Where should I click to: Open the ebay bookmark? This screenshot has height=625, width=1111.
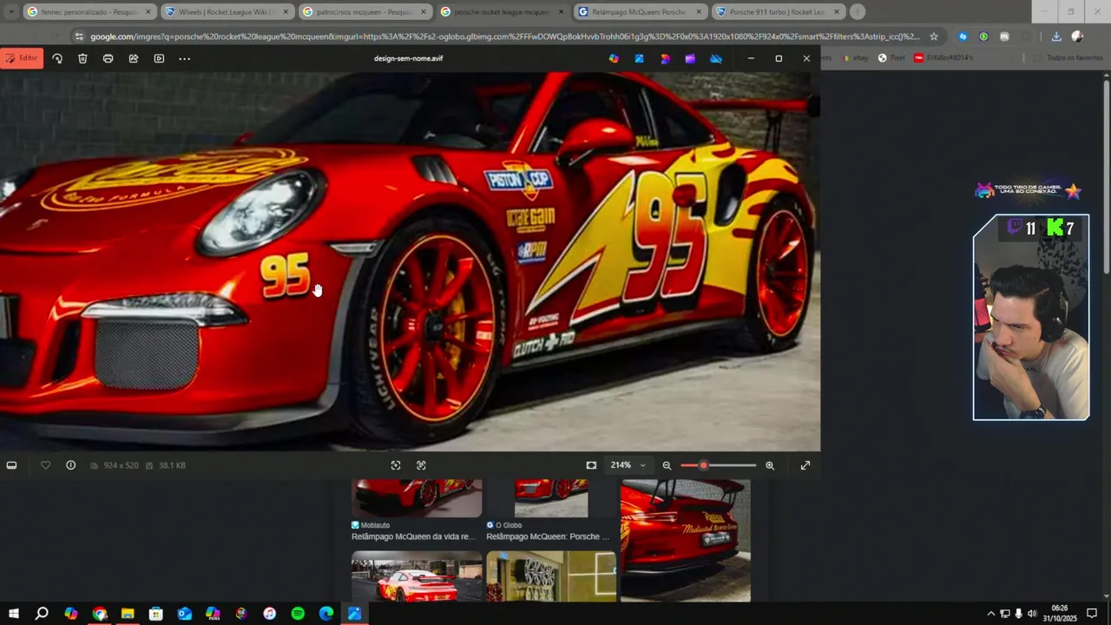click(x=854, y=57)
